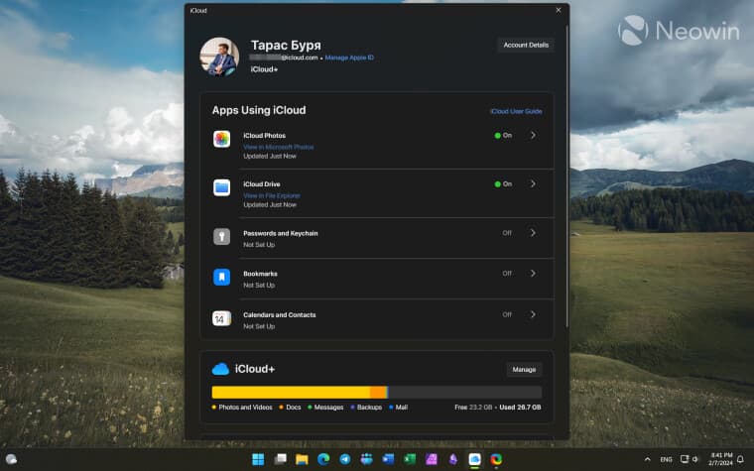Click the Backups legend label
This screenshot has height=471, width=754.
click(369, 408)
